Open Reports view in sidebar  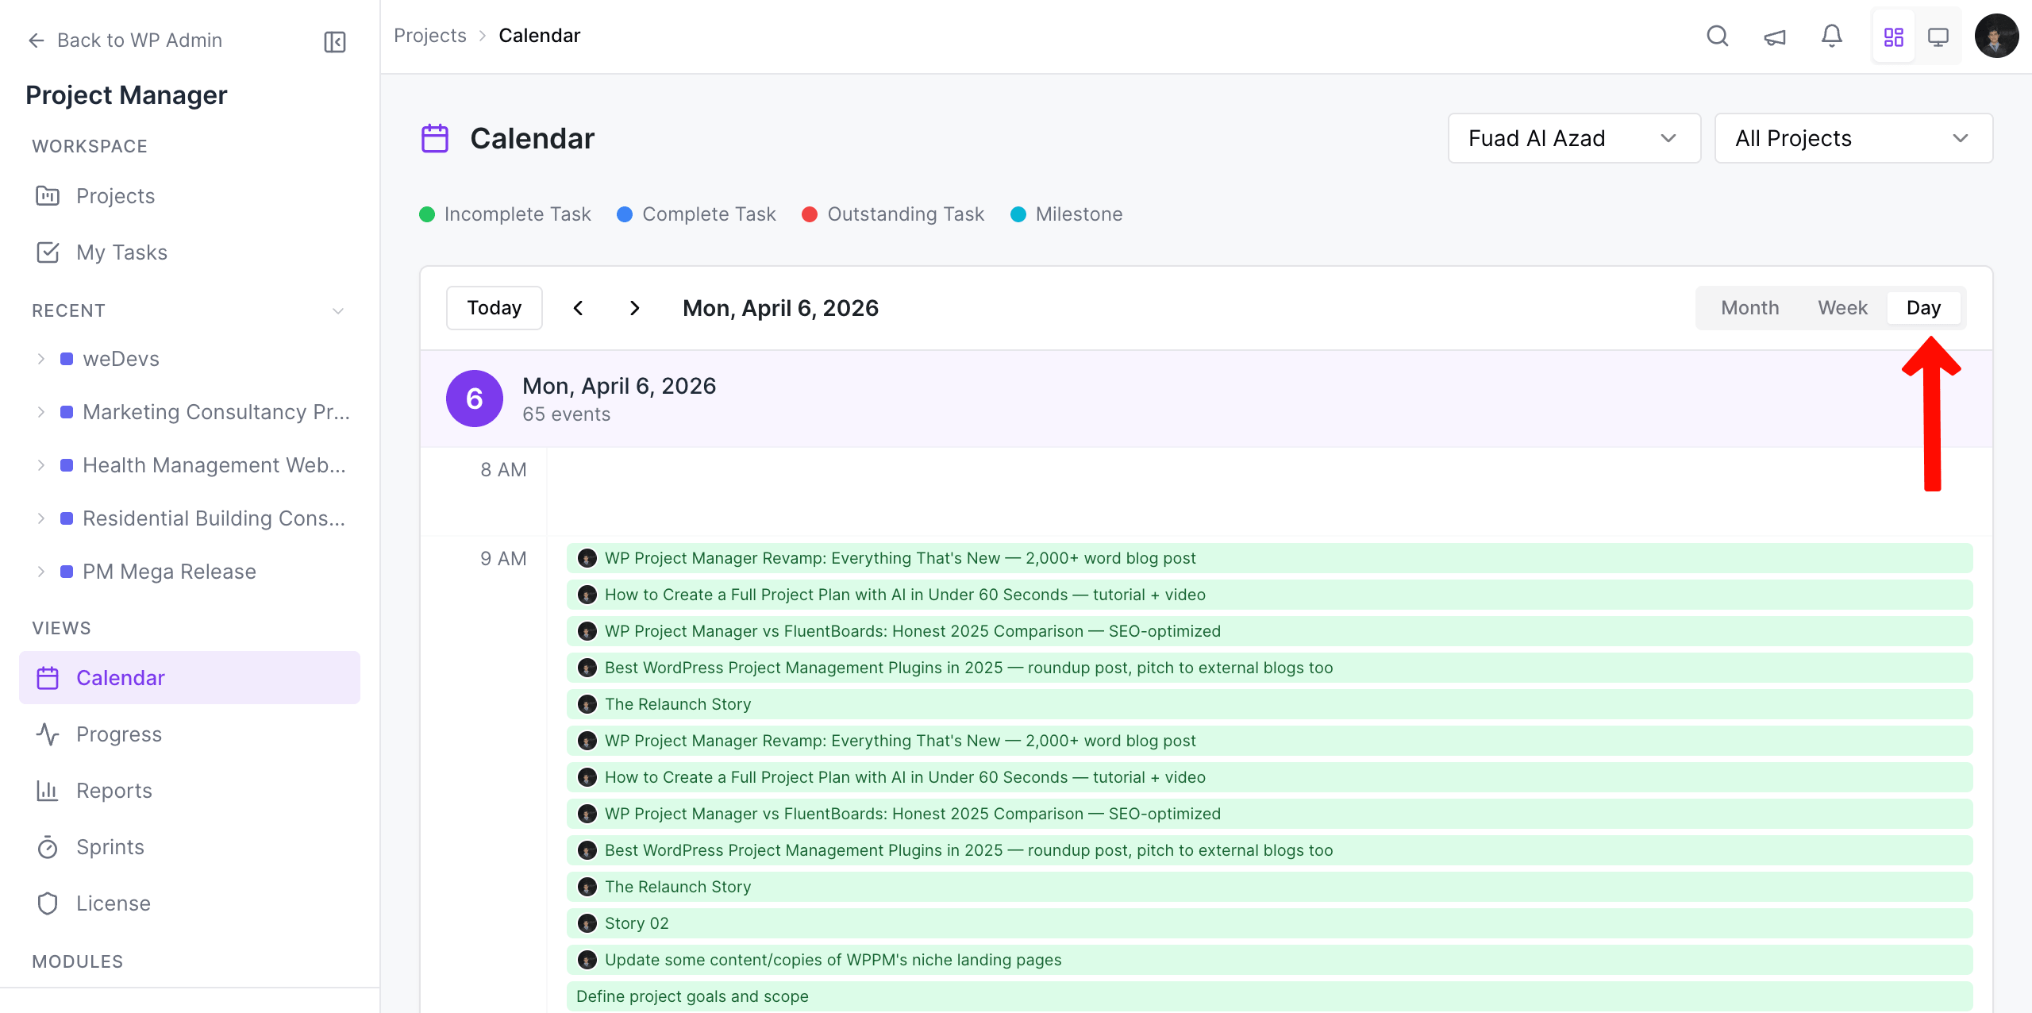tap(114, 791)
